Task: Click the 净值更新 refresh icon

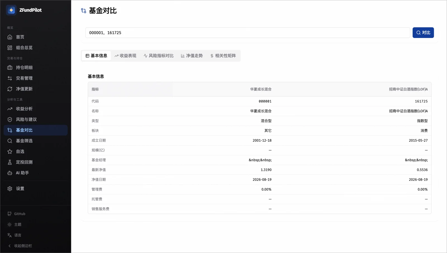Action: pos(10,89)
